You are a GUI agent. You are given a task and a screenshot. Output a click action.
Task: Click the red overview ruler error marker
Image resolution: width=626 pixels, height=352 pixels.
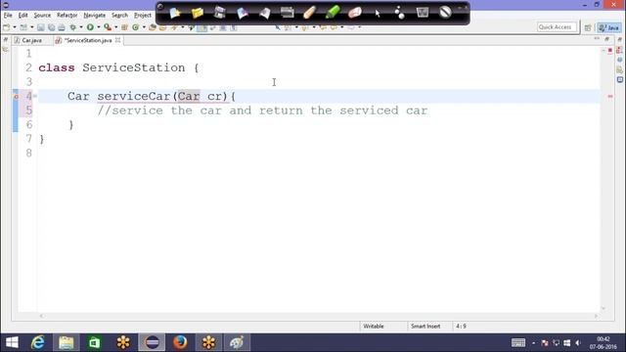pyautogui.click(x=610, y=96)
